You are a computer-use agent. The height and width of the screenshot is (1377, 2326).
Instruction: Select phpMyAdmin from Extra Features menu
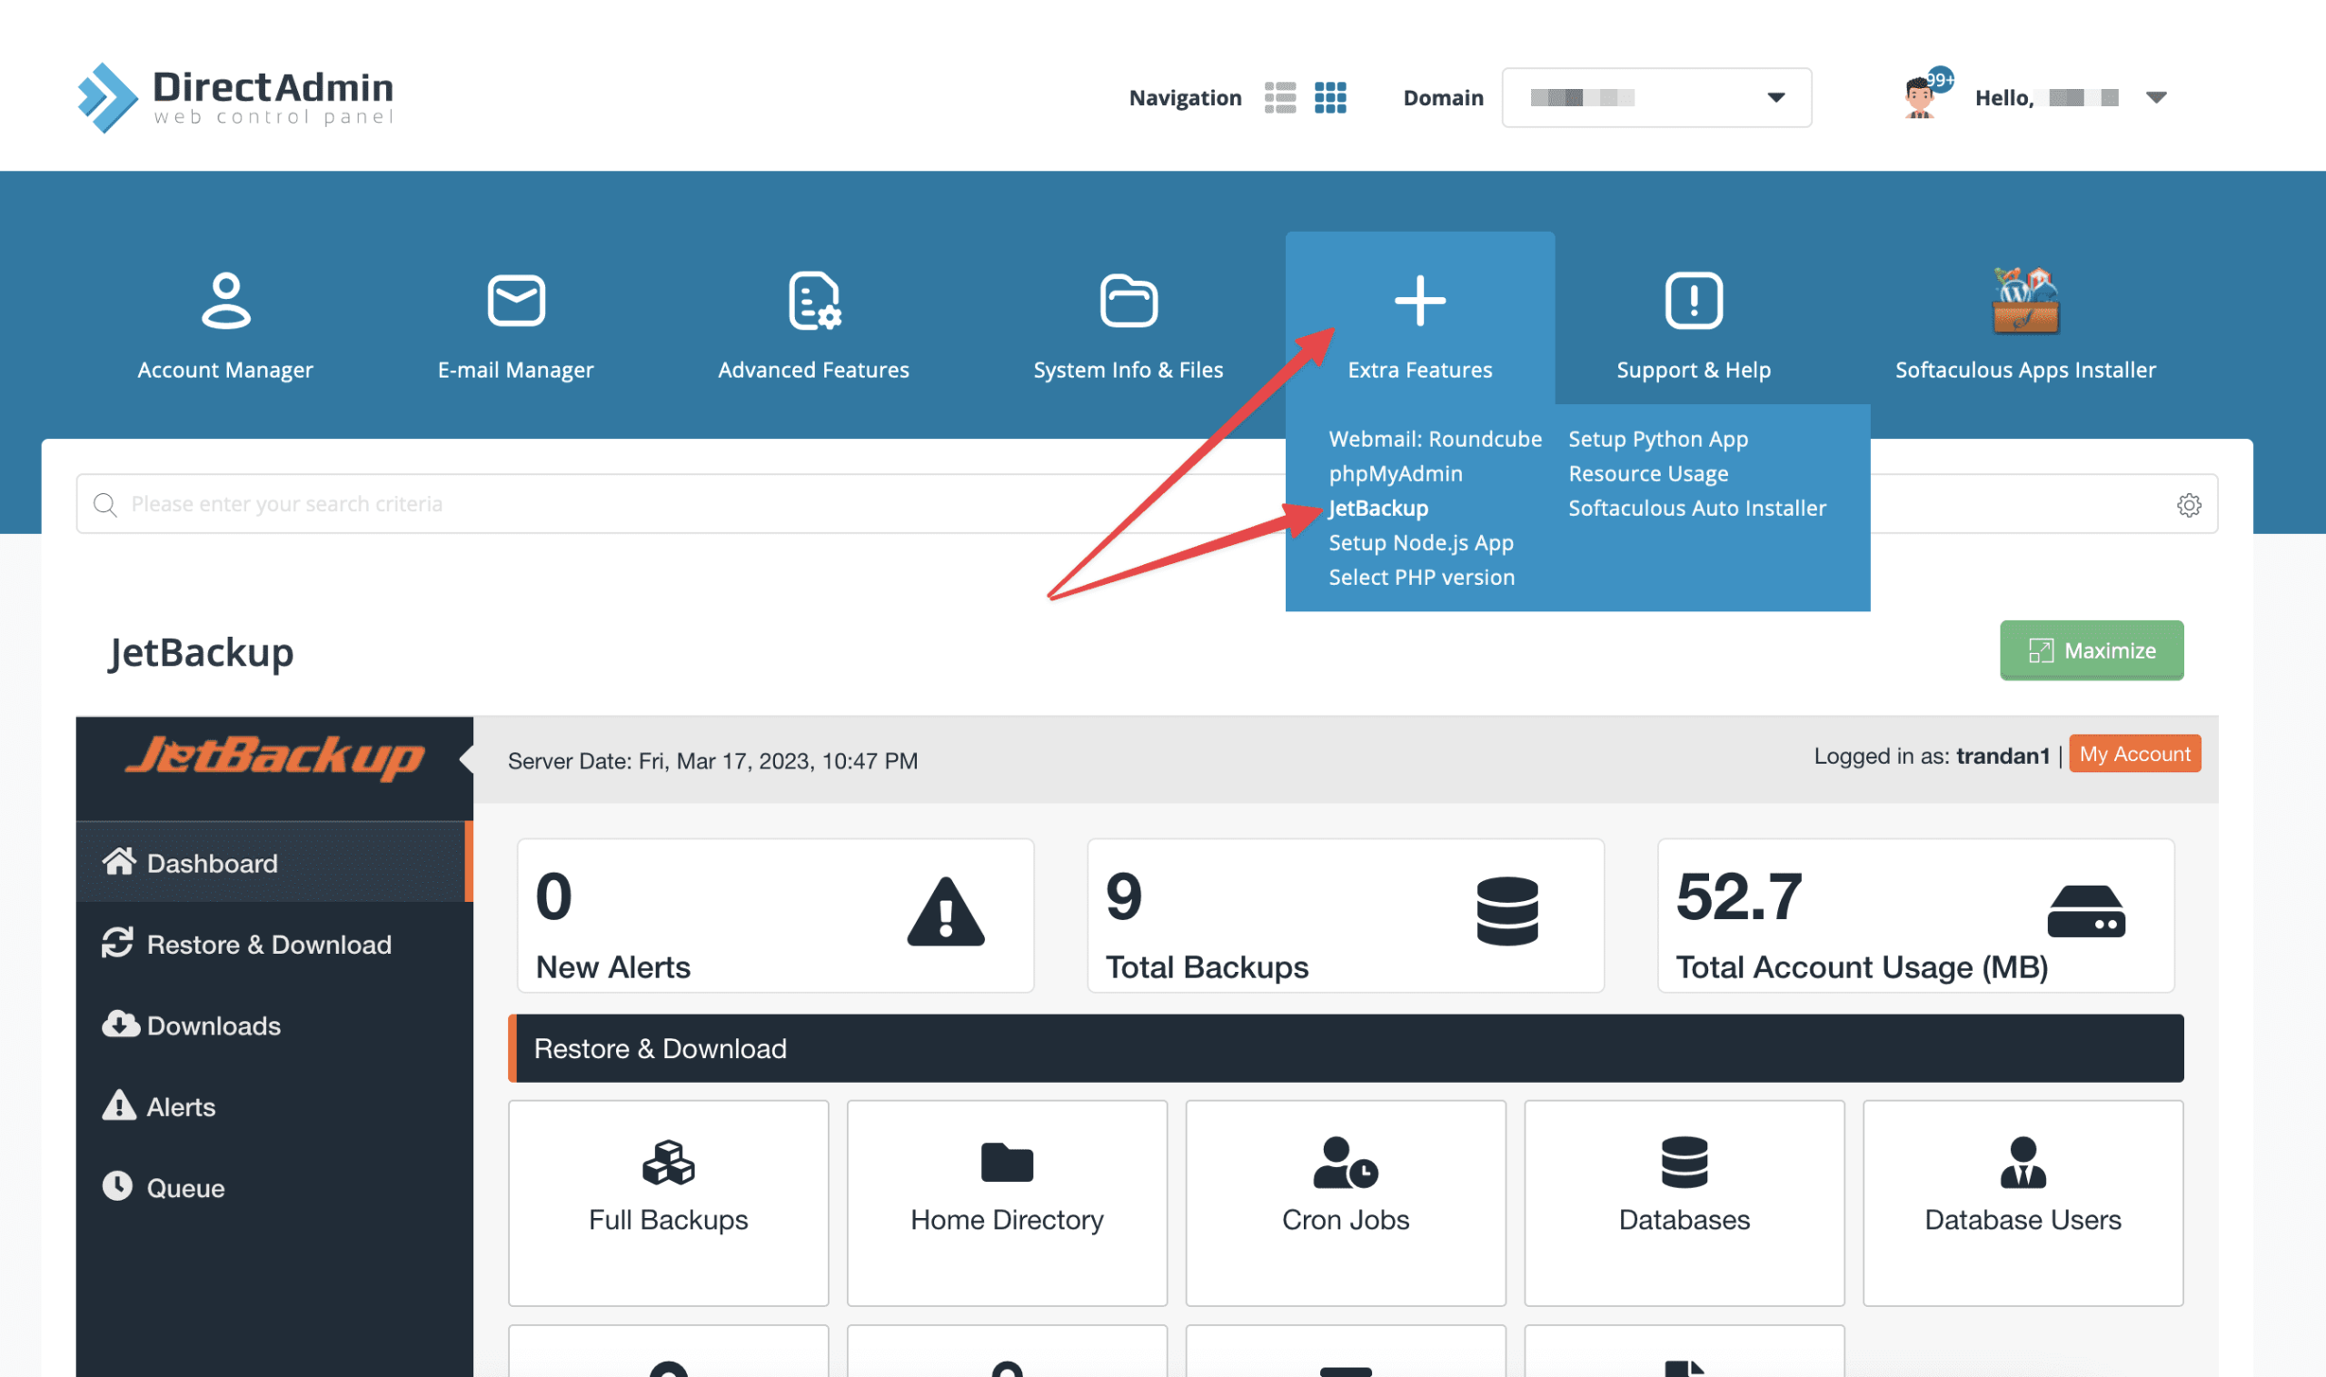point(1396,473)
